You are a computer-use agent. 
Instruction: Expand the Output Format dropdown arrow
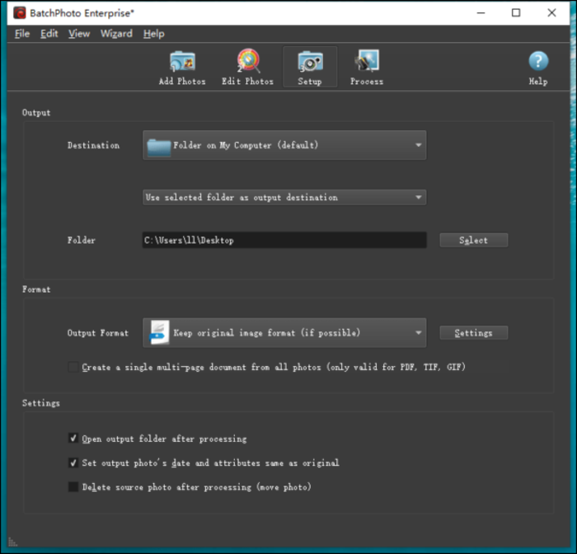(x=419, y=333)
